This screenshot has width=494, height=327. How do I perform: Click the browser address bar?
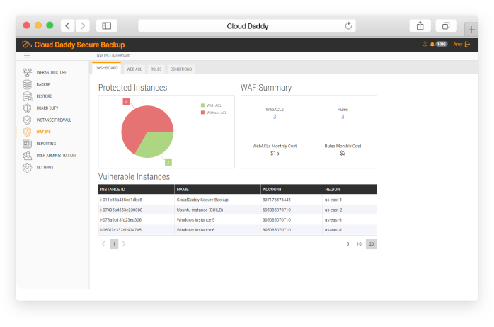247,26
